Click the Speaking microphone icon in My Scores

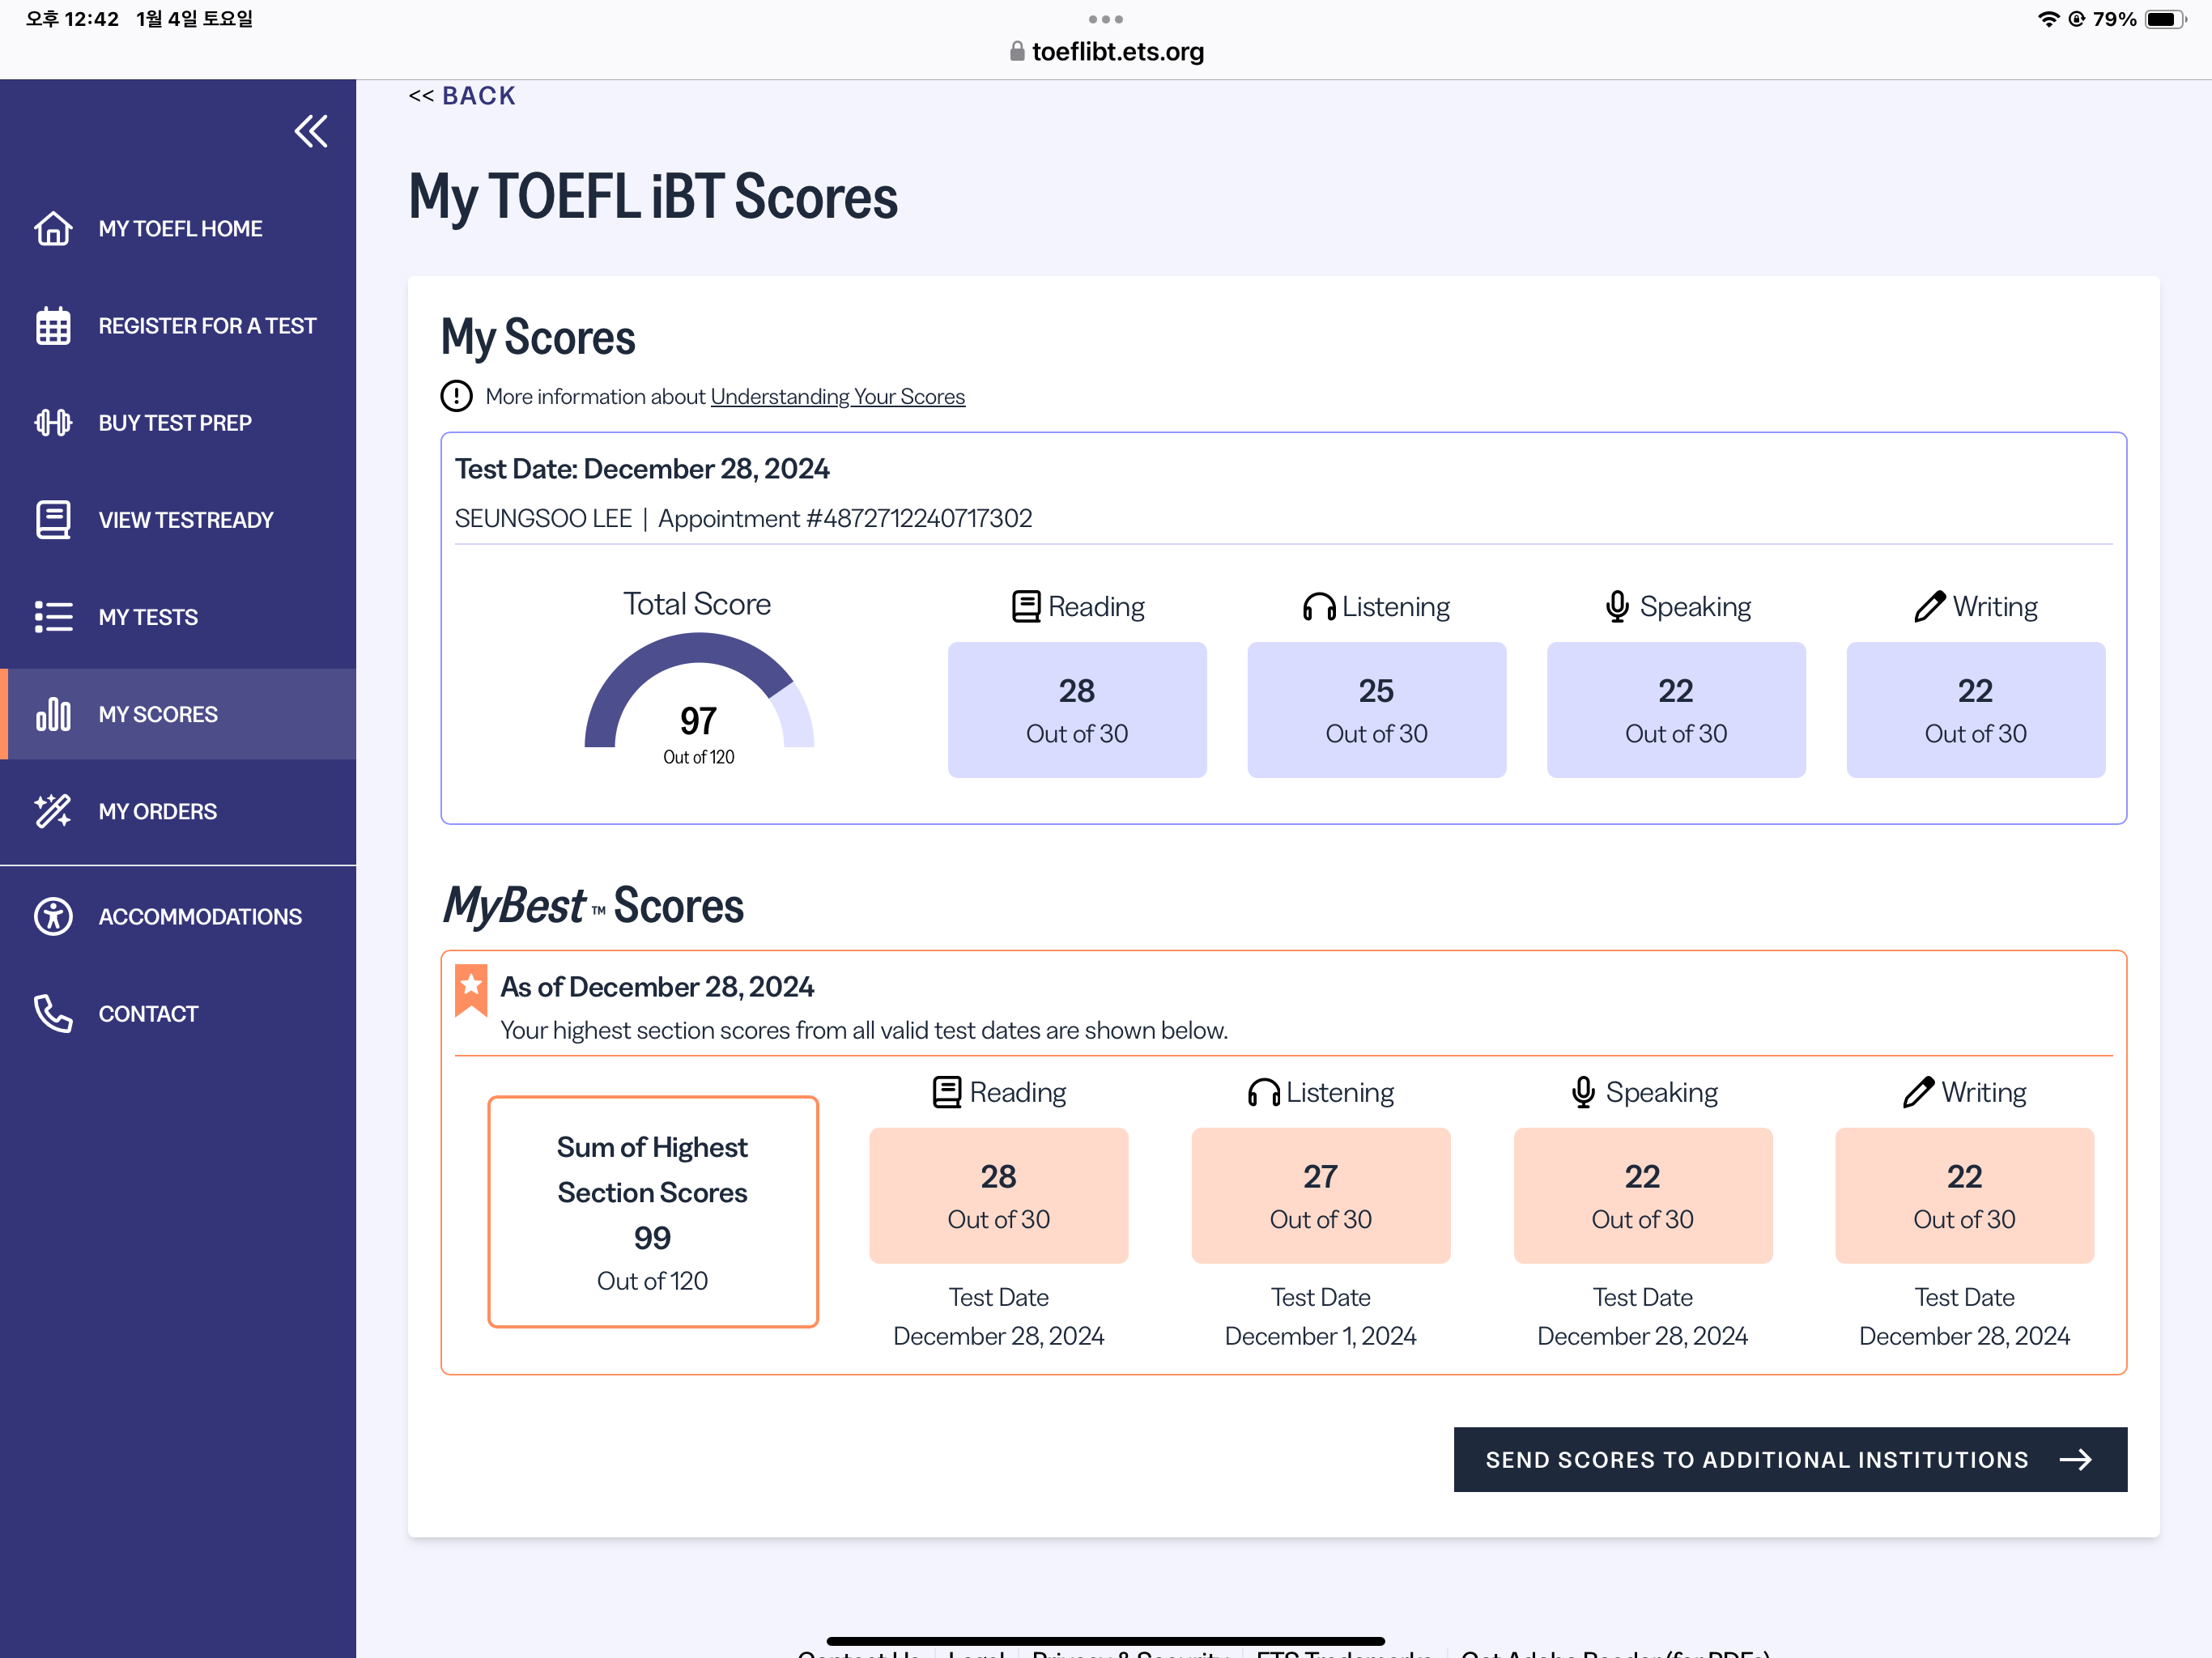tap(1617, 606)
